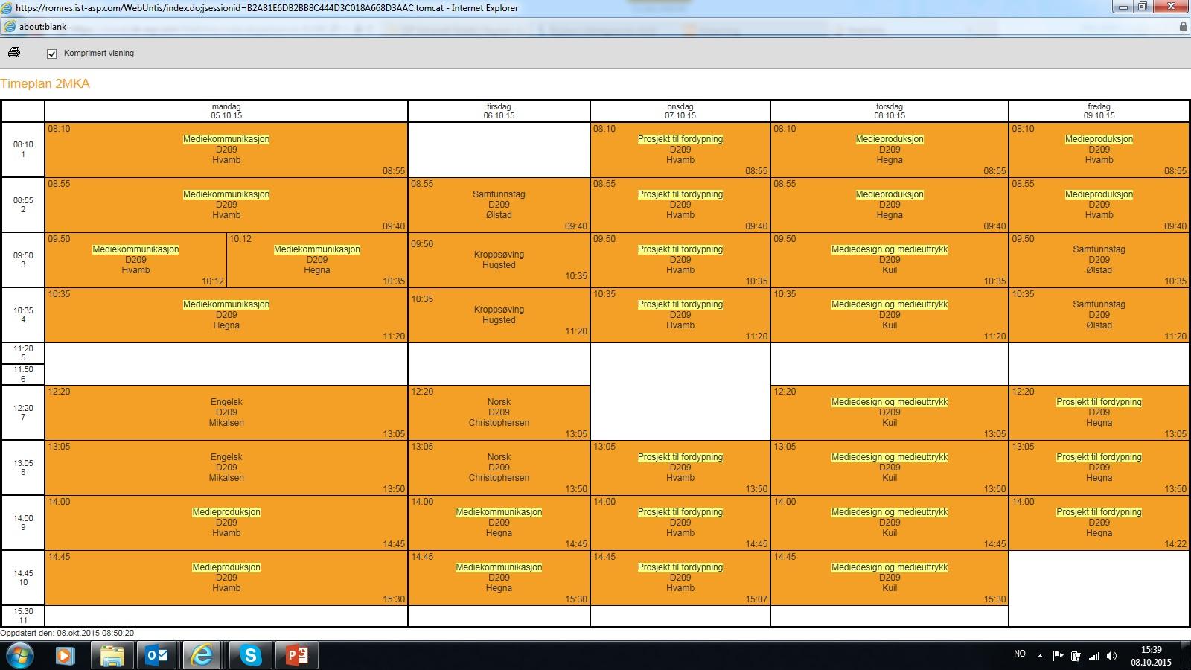Open Tuesday 13:05 Norsk lesson with Christophersen
This screenshot has height=670, width=1191.
tap(499, 468)
